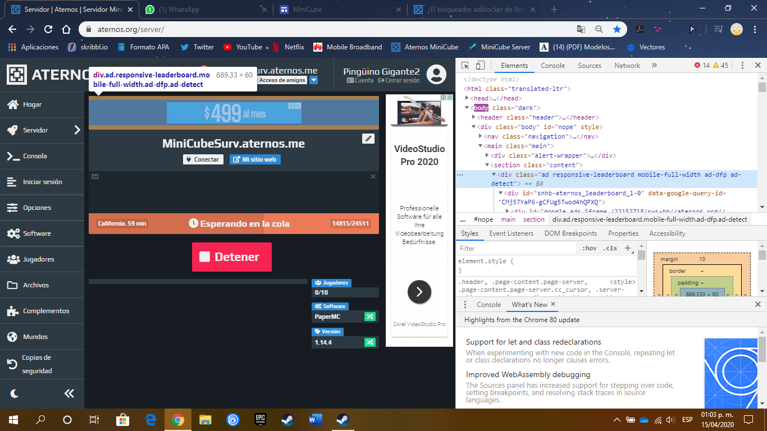The image size is (767, 431).
Task: Open the Cuenta account link
Action: click(x=360, y=80)
